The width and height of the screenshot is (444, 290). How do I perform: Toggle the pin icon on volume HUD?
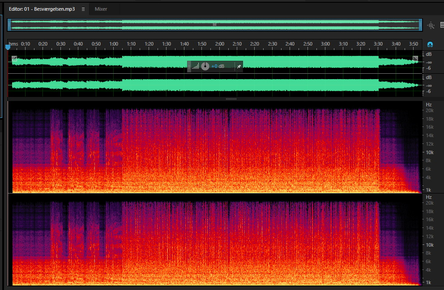239,67
